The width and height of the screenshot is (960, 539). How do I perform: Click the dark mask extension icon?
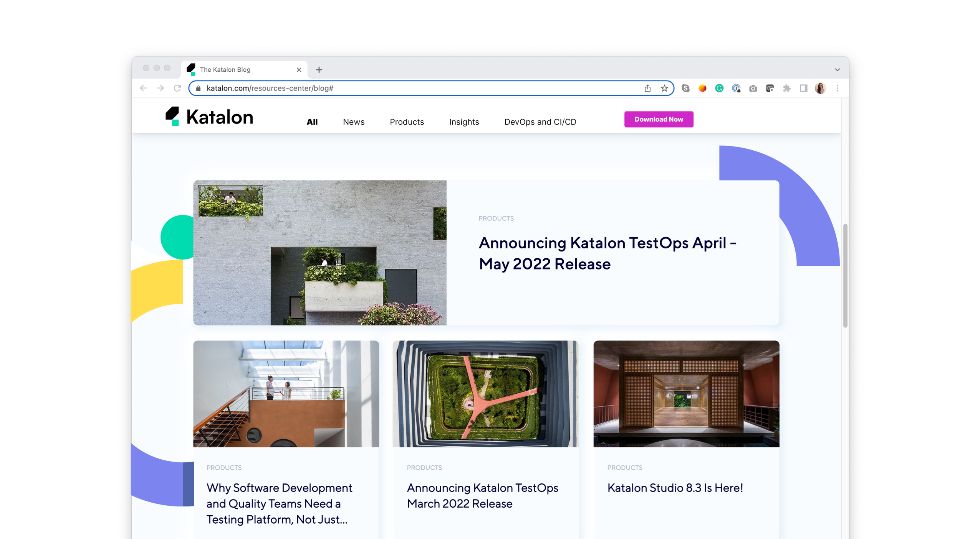click(770, 88)
